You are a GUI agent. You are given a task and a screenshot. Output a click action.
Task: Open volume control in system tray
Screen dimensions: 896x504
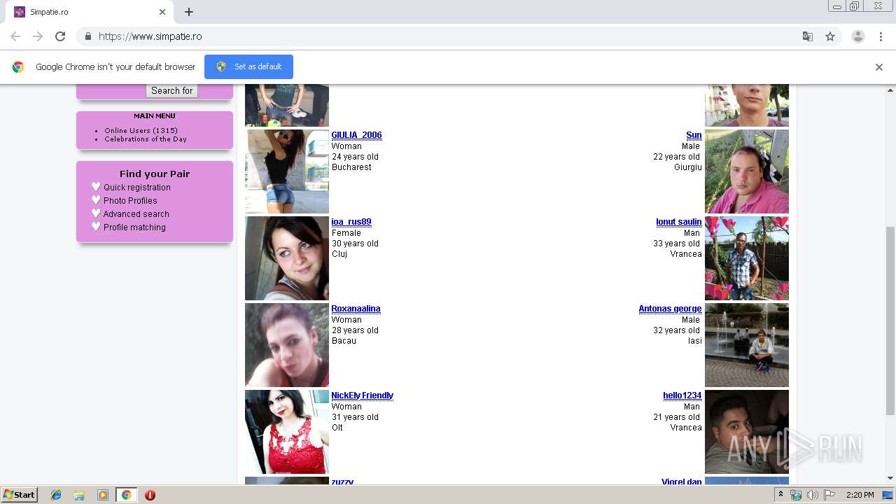coord(813,495)
